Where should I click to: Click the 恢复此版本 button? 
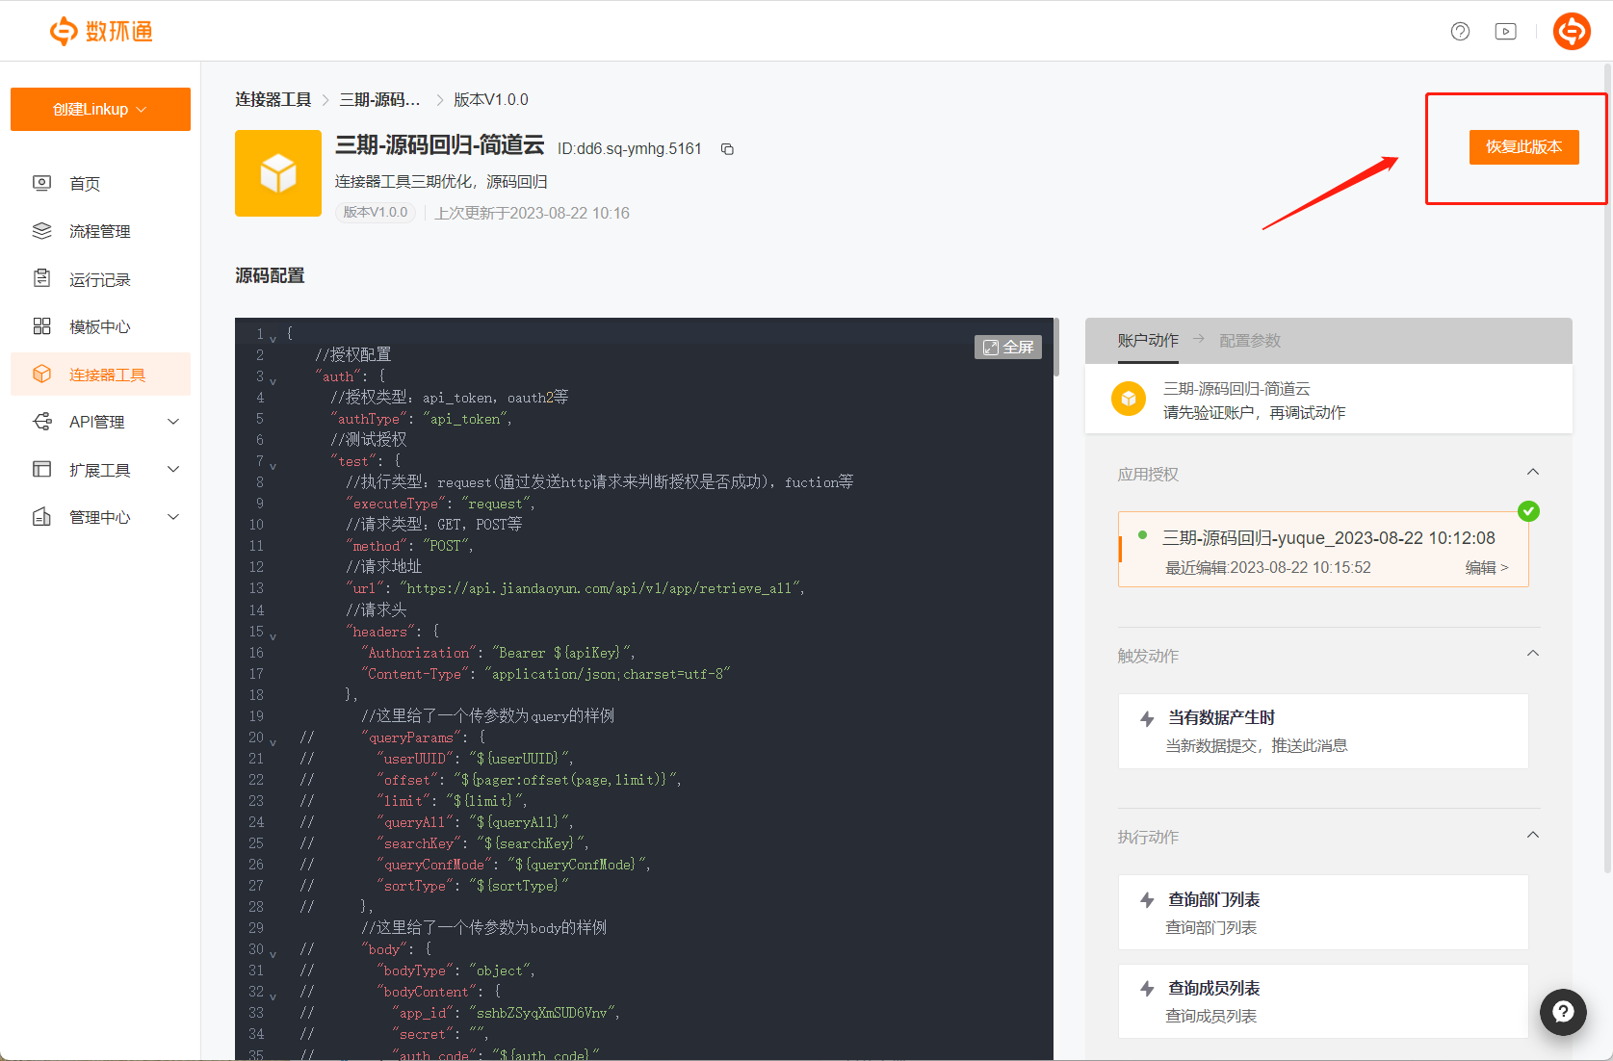[x=1523, y=146]
